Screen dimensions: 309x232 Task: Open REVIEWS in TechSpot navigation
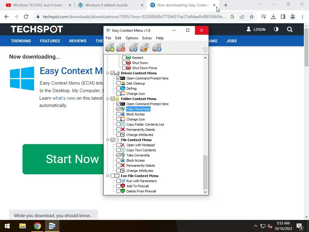(78, 41)
